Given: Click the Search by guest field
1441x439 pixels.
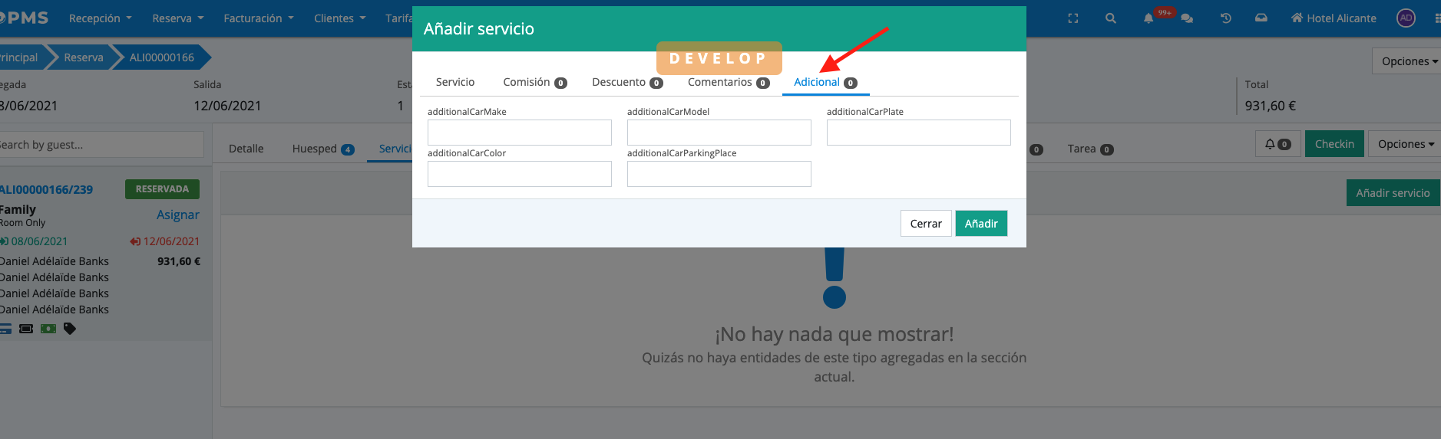Looking at the screenshot, I should tap(101, 145).
